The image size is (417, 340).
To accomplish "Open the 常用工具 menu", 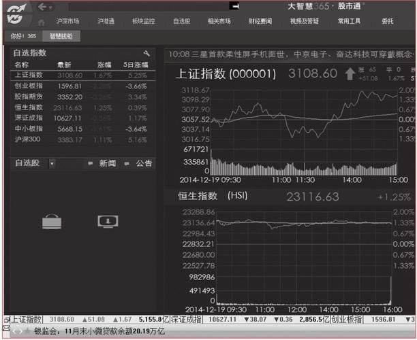I will point(349,21).
